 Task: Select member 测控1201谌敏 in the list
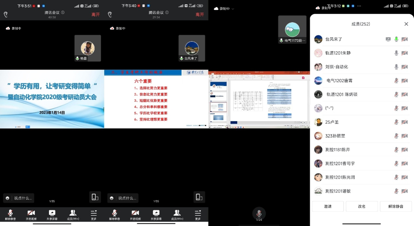pos(338,191)
